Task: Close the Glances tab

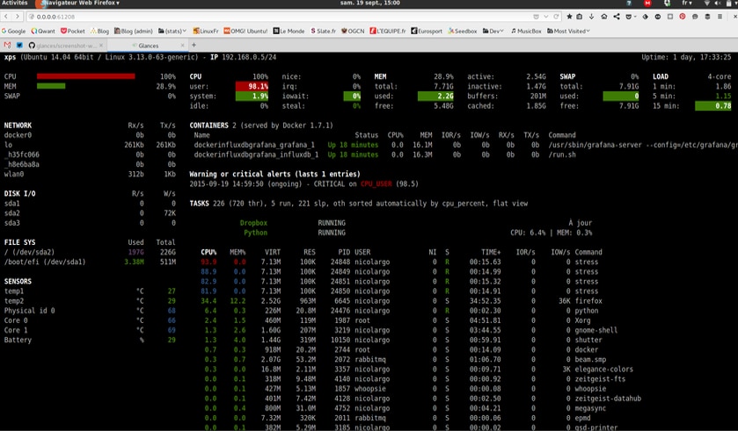Action: [183, 46]
